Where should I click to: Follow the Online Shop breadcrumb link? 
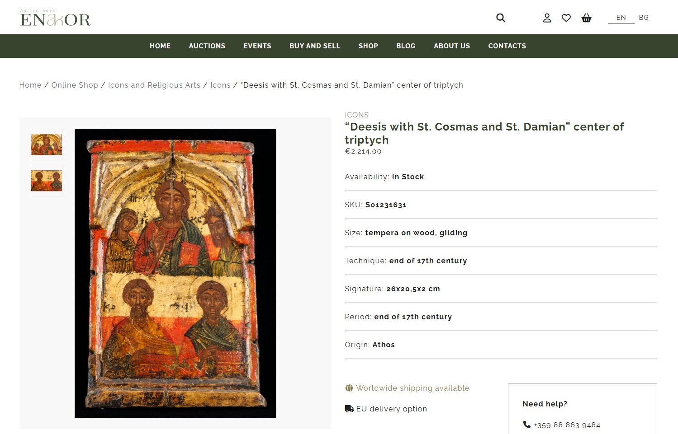pyautogui.click(x=75, y=85)
